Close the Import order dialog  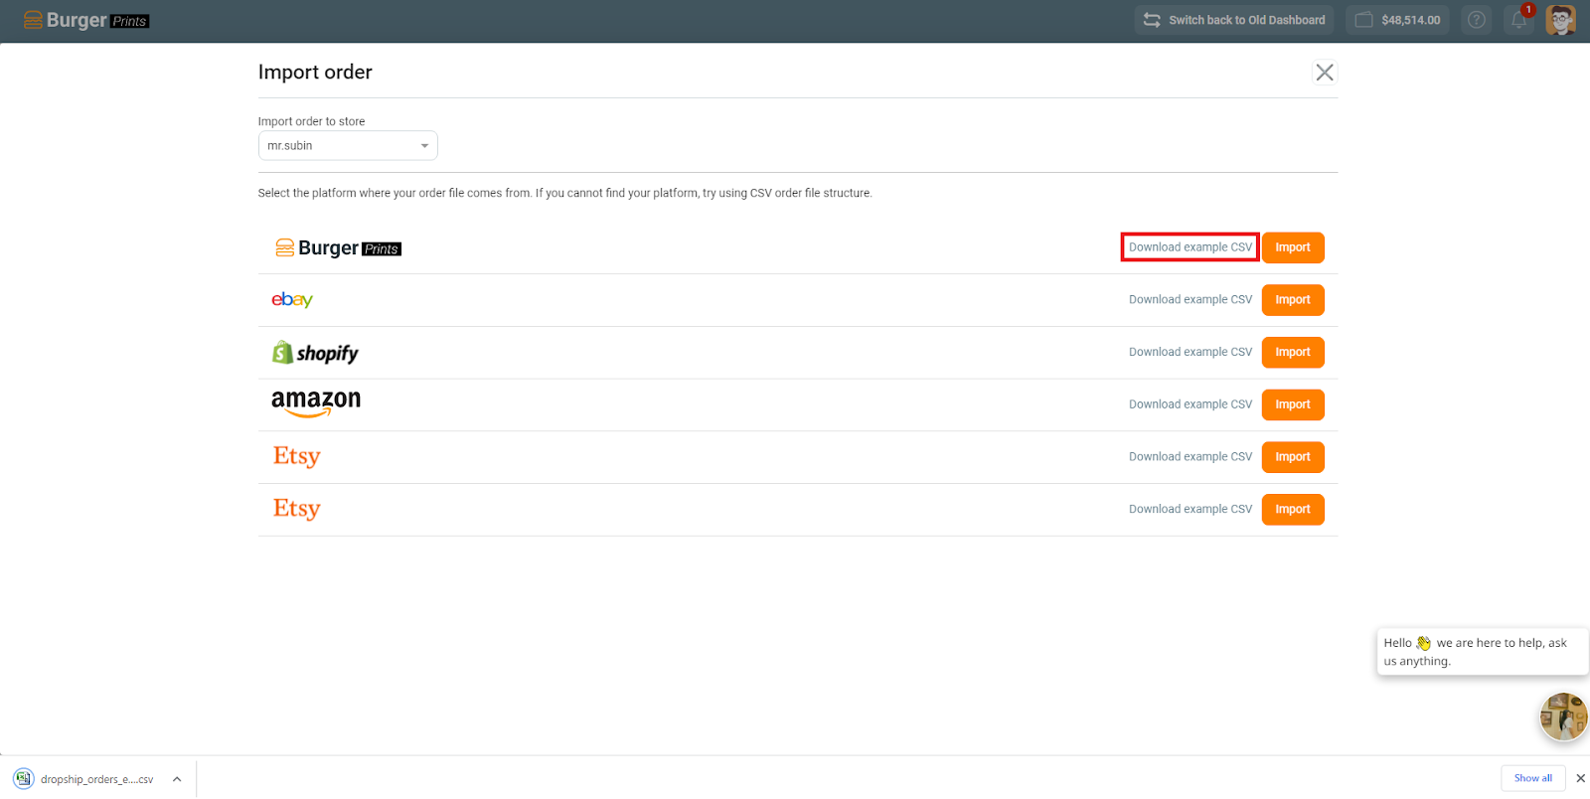pyautogui.click(x=1325, y=73)
